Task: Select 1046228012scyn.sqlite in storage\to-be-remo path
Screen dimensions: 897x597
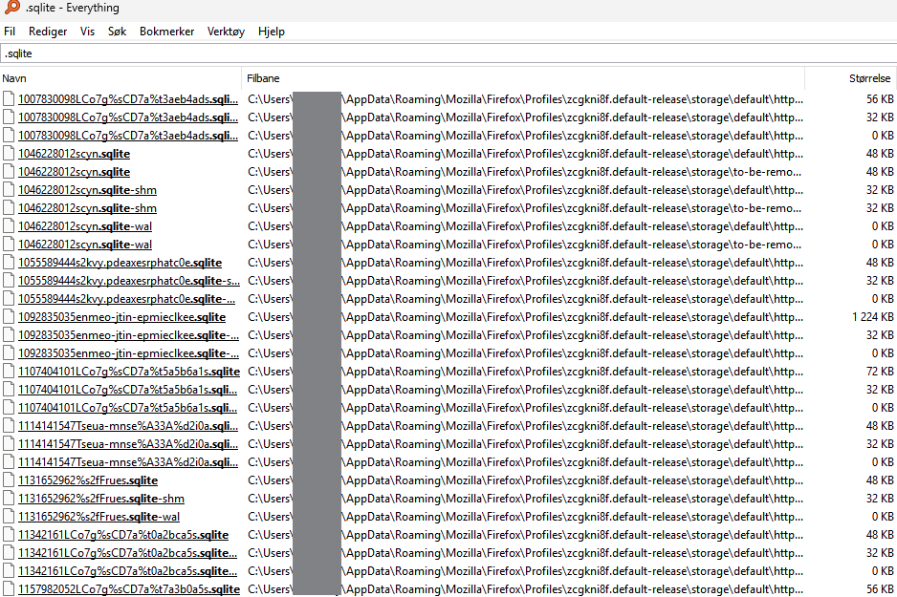Action: click(74, 172)
